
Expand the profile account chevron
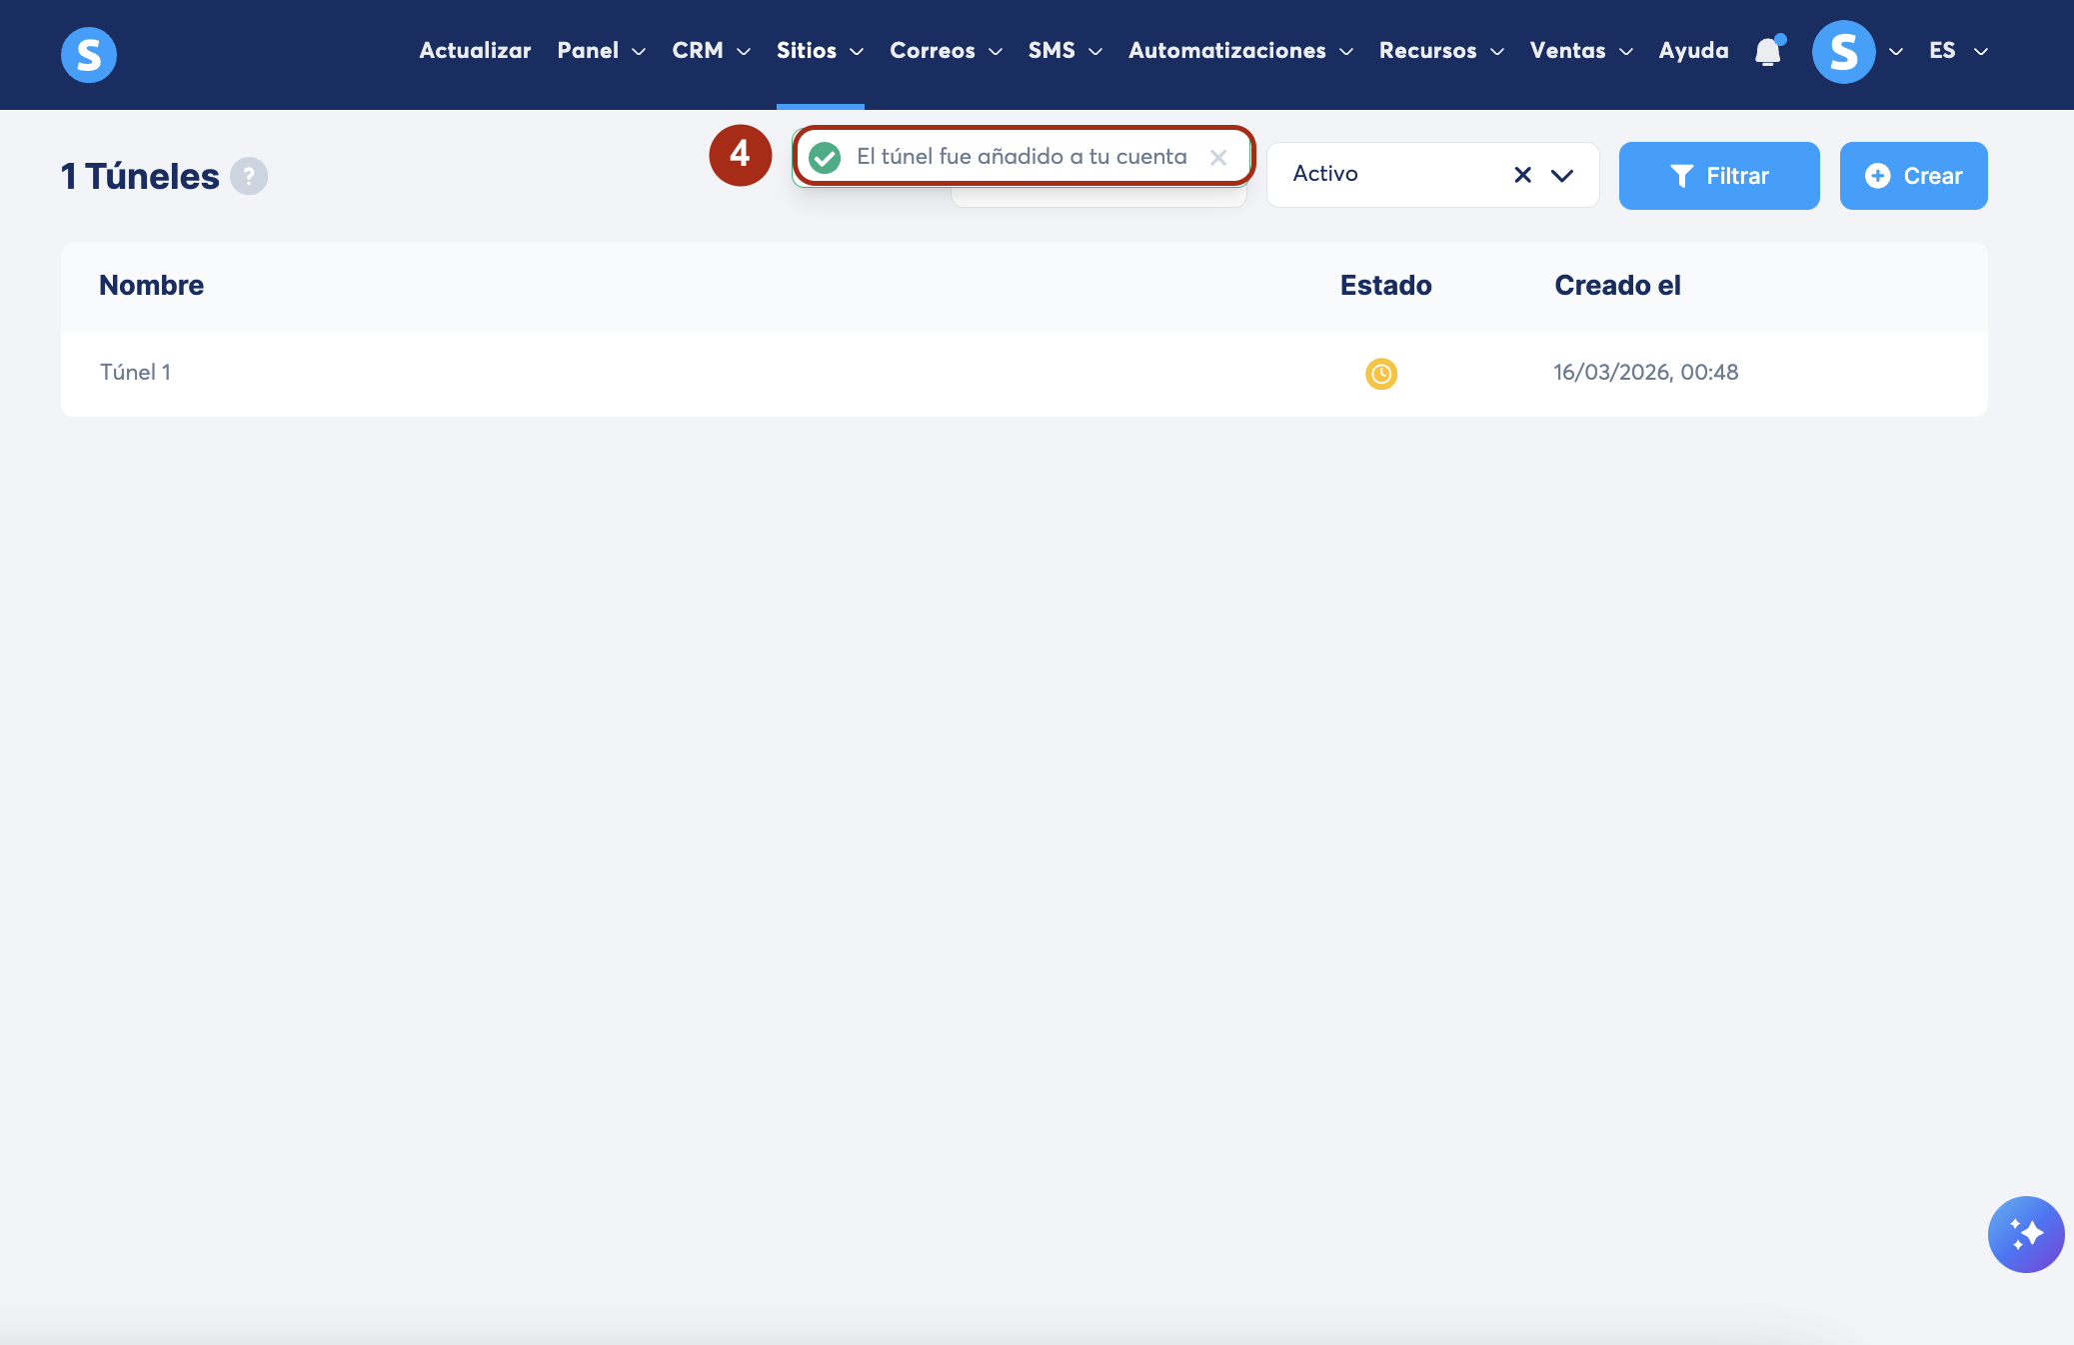tap(1895, 52)
